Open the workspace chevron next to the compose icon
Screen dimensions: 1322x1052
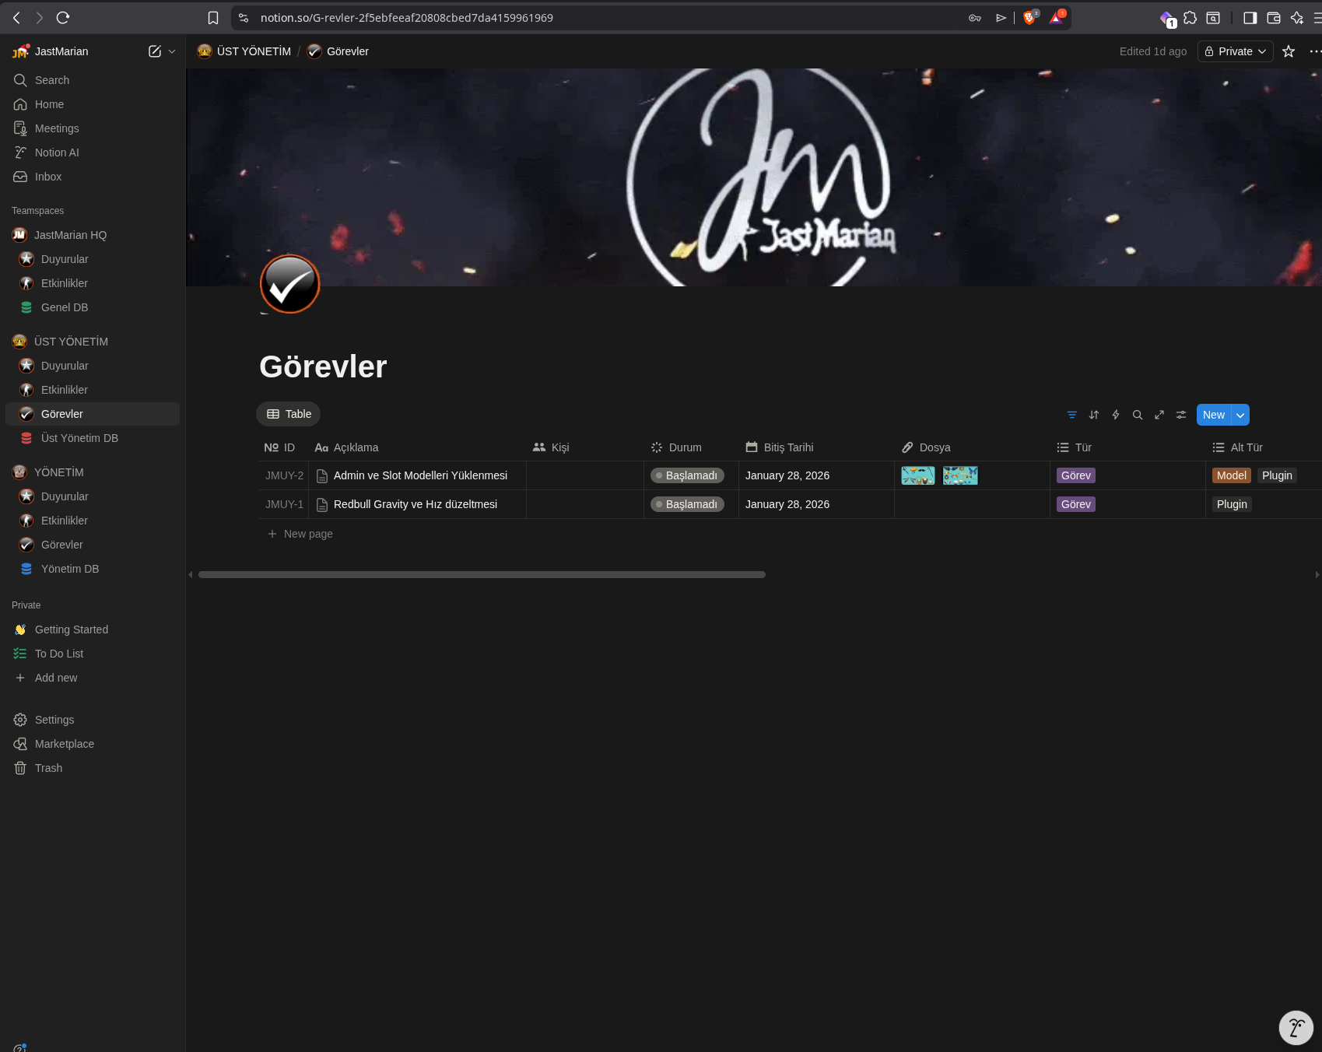(172, 51)
